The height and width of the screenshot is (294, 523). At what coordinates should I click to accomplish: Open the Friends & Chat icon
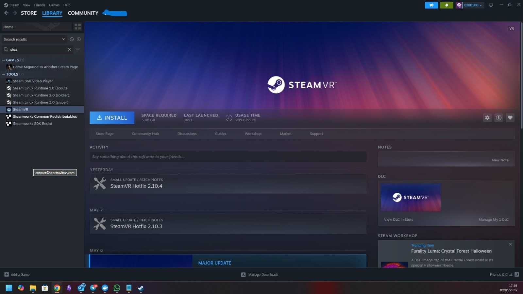tap(517, 275)
